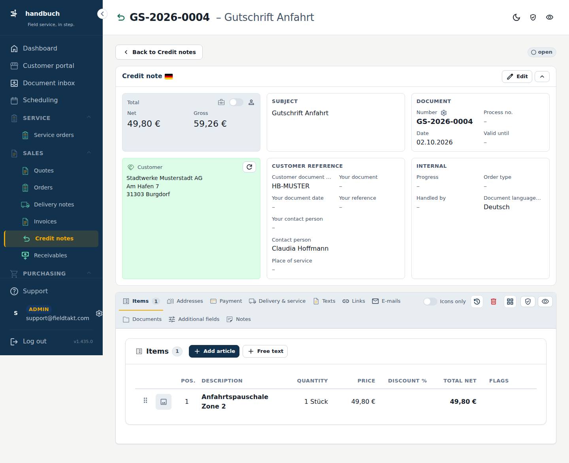569x463 pixels.
Task: Open user settings gear in sidebar
Action: pyautogui.click(x=99, y=313)
